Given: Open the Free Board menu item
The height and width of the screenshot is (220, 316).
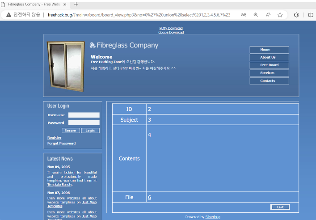Looking at the screenshot, I should pos(269,65).
